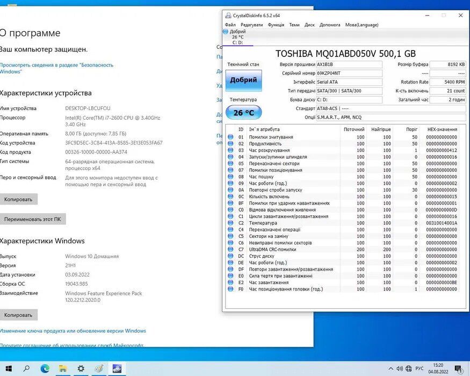Viewport: 470px width, 376px height.
Task: Click the total hours value 2 годин
Action: [447, 99]
